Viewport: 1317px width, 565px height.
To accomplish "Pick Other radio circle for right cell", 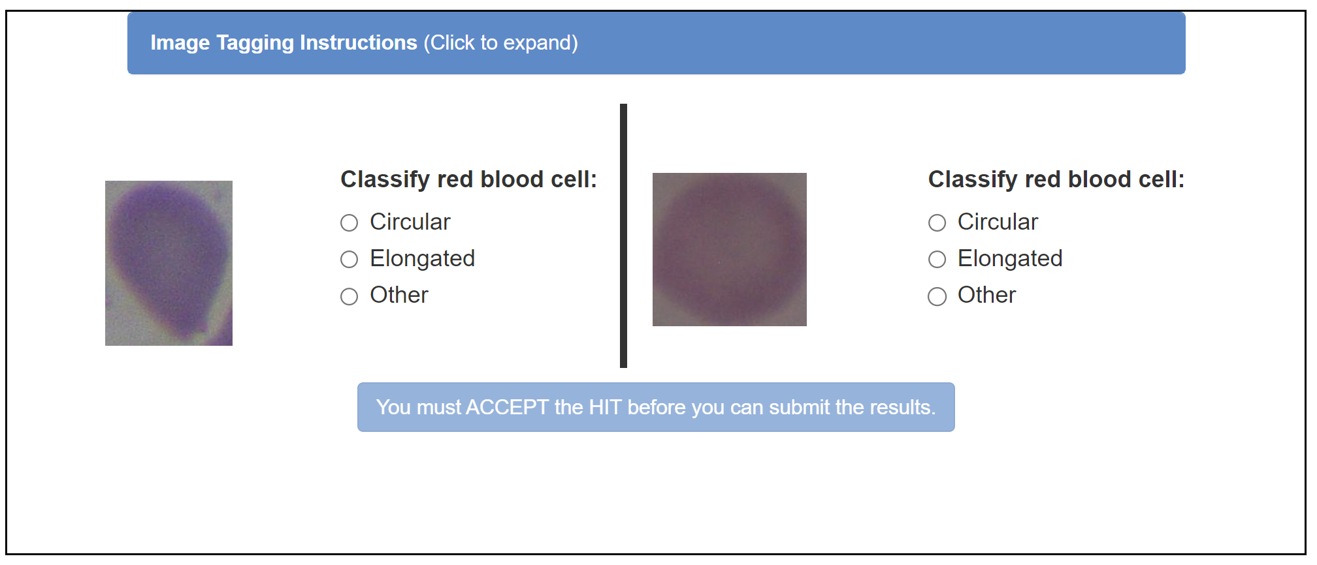I will pyautogui.click(x=937, y=297).
